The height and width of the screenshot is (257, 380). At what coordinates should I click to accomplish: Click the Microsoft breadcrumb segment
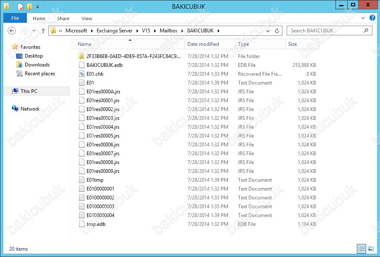[76, 31]
